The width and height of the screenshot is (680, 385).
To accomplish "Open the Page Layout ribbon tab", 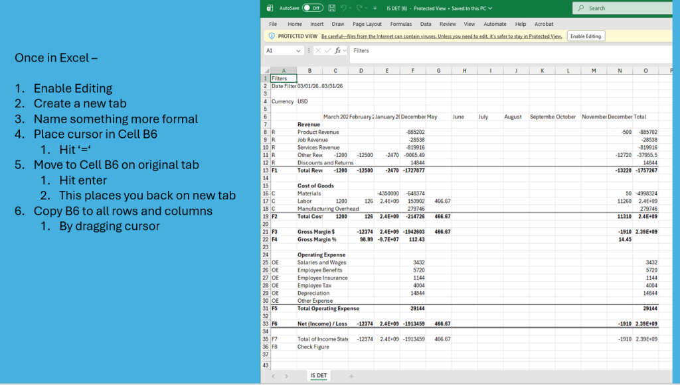I will click(367, 24).
